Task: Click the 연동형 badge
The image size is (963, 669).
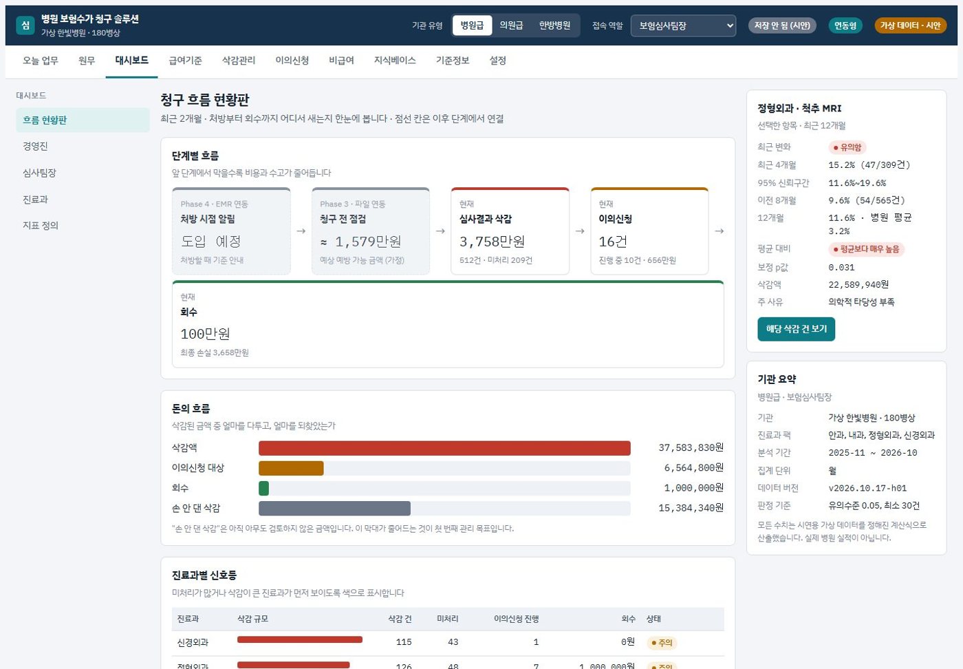Action: click(845, 25)
